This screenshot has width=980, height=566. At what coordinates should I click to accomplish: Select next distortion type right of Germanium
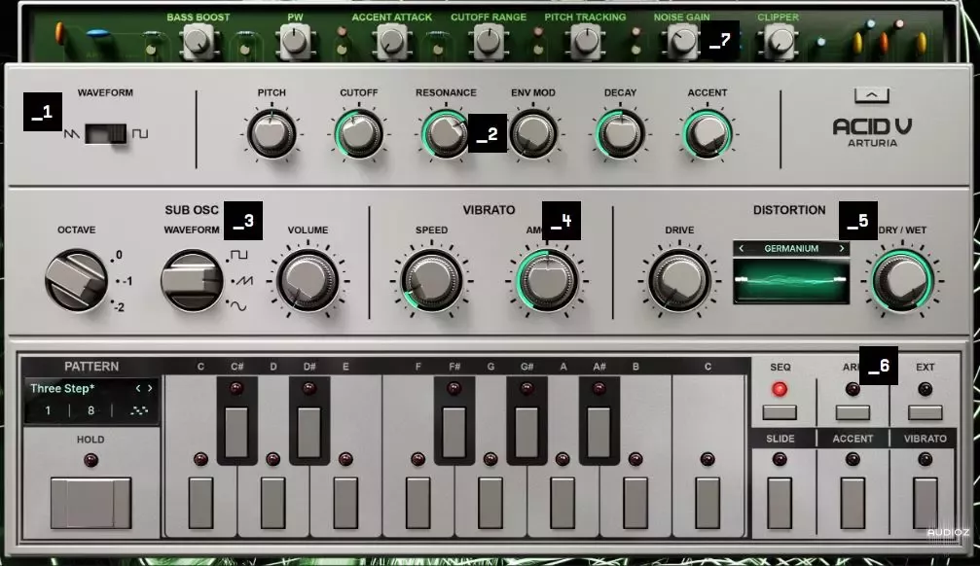842,249
